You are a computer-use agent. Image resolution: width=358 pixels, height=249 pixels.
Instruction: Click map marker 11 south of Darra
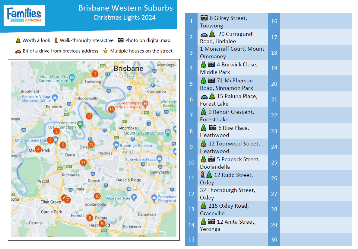tap(83, 162)
